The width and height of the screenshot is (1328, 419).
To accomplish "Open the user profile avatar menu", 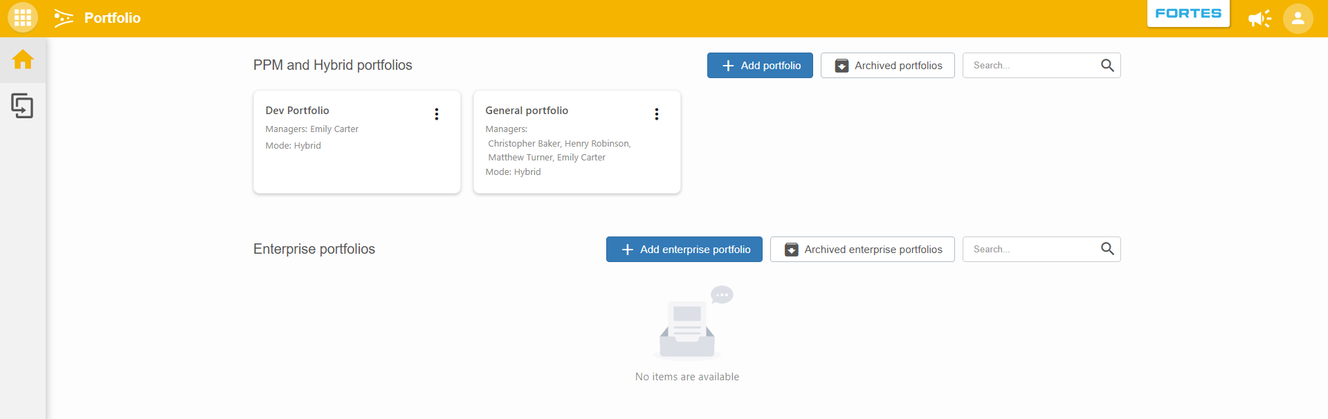I will tap(1298, 19).
